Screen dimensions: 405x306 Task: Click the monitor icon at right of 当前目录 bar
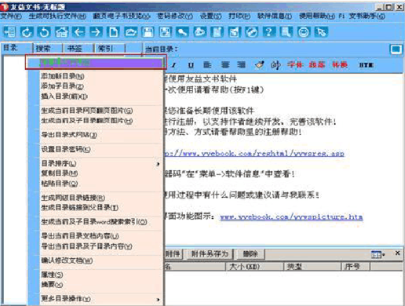[396, 49]
